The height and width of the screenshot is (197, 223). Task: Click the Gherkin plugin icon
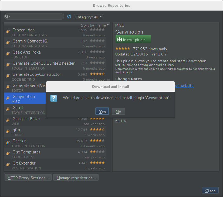click(x=8, y=142)
